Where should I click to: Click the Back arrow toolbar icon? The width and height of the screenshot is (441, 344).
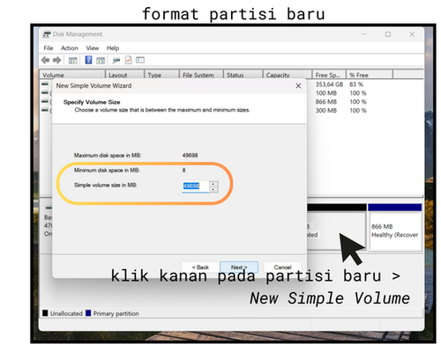coord(45,61)
